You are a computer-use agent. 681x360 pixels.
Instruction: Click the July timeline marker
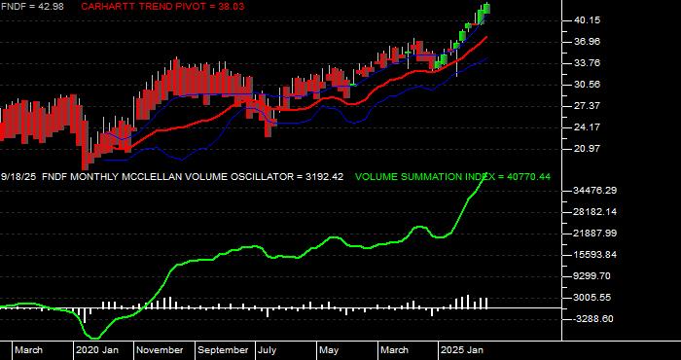pyautogui.click(x=268, y=350)
